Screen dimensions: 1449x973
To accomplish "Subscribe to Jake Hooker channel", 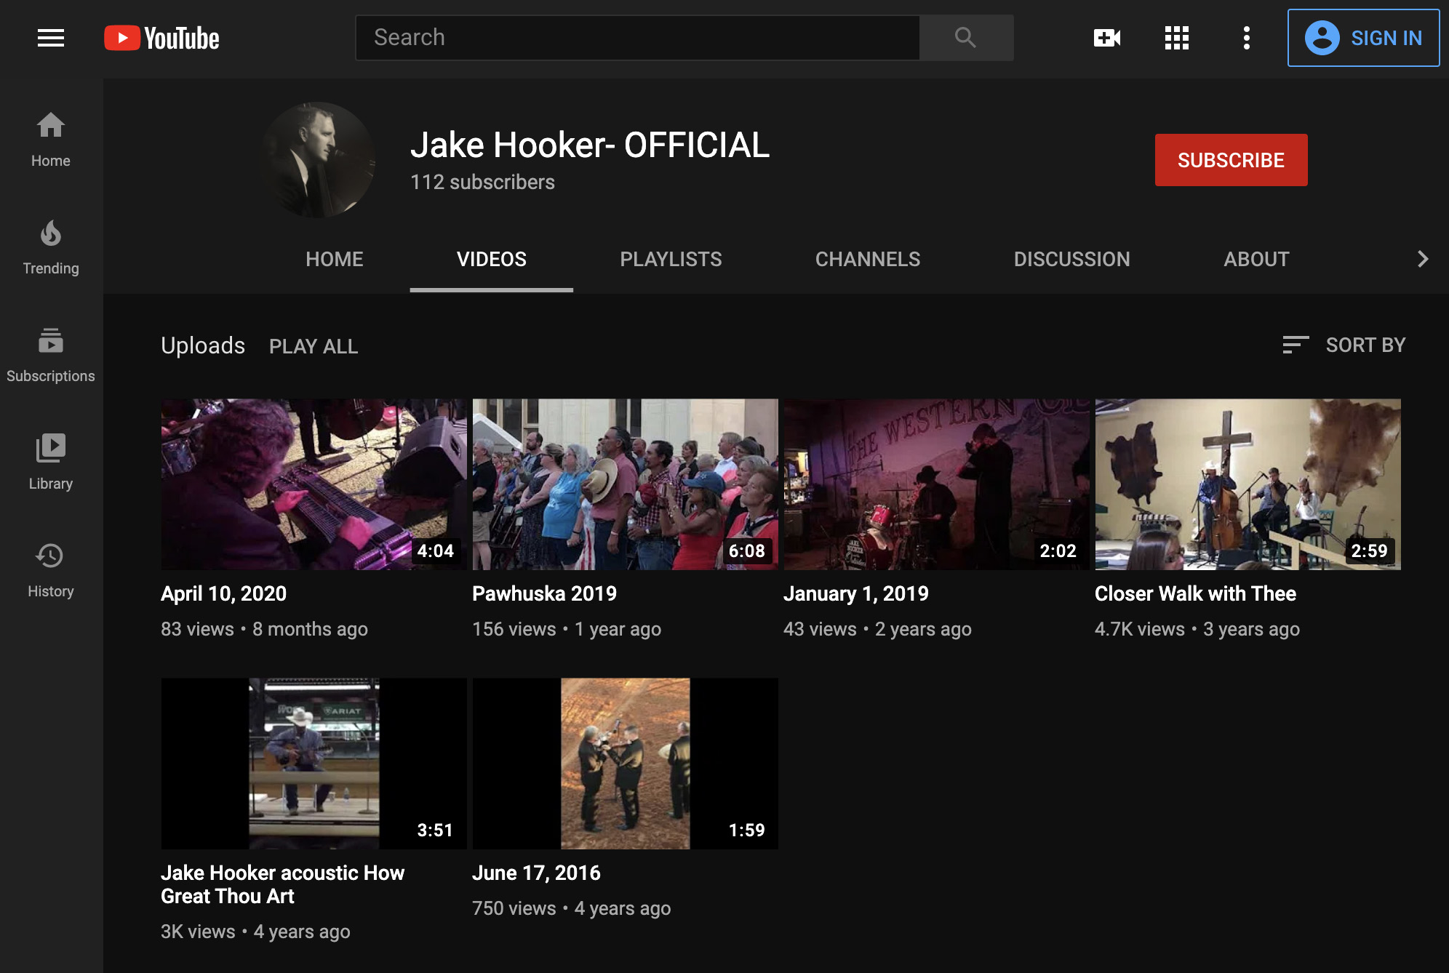I will pos(1231,160).
